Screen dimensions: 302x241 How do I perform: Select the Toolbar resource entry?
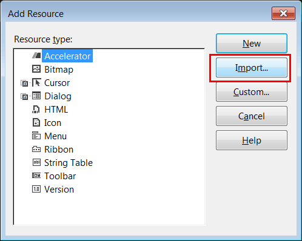[60, 176]
